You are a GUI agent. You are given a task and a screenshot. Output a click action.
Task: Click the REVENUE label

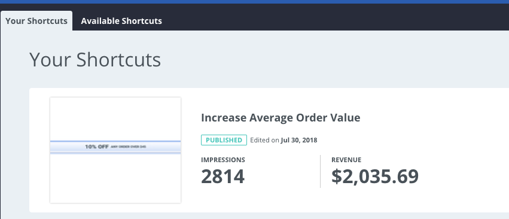pos(346,160)
